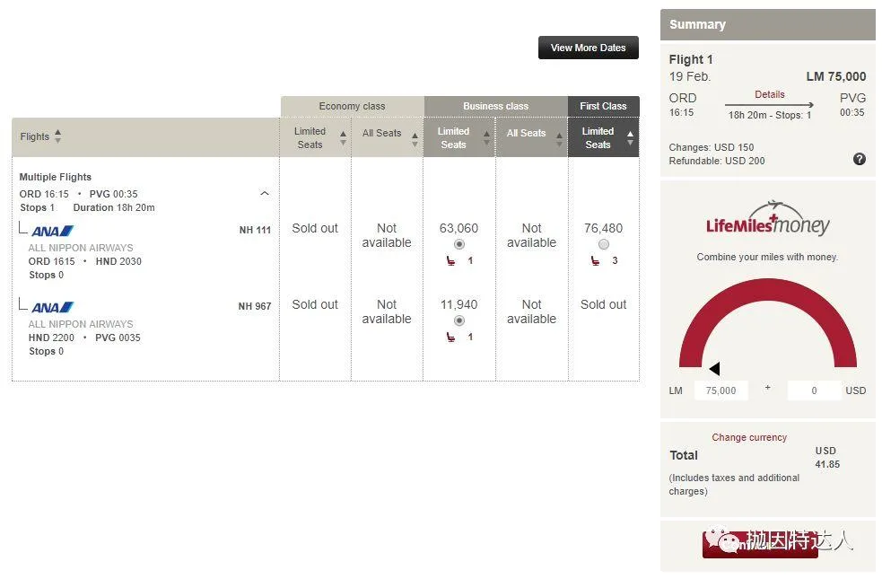Sort First Class Limited Seats column
Screen dimensions: 882x579
[x=630, y=138]
